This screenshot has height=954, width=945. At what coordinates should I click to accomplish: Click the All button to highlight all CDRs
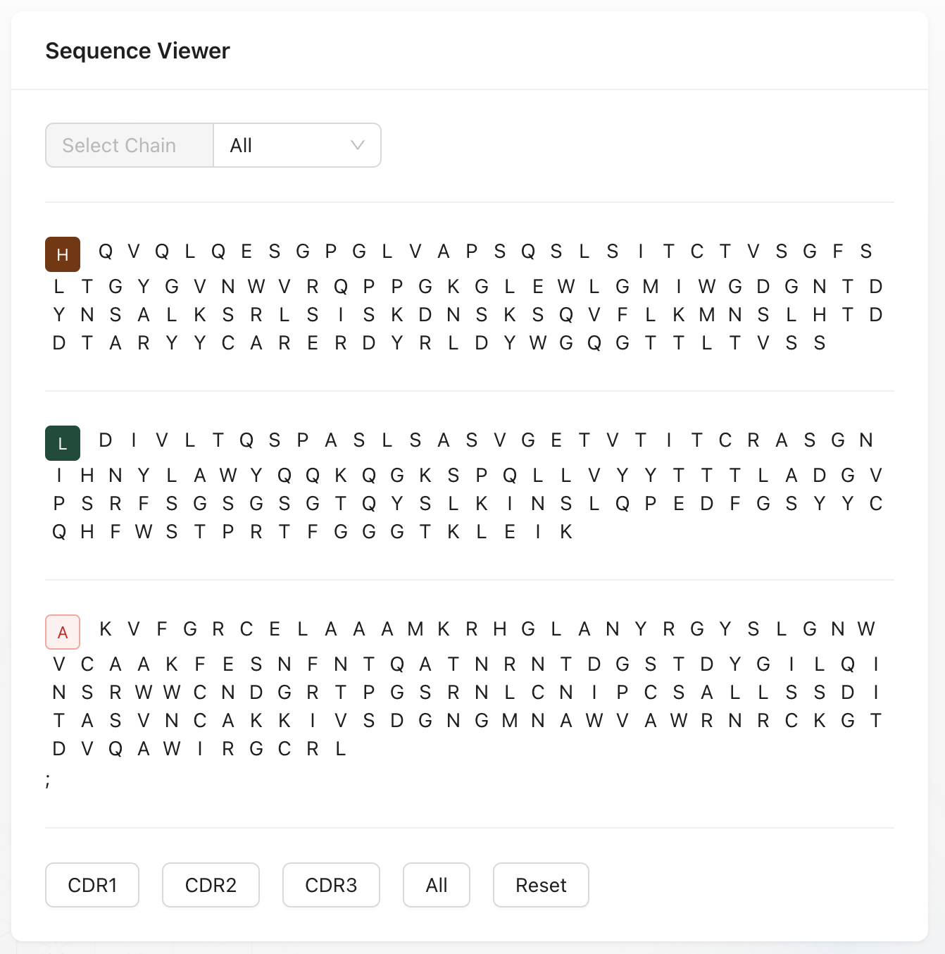click(x=436, y=885)
